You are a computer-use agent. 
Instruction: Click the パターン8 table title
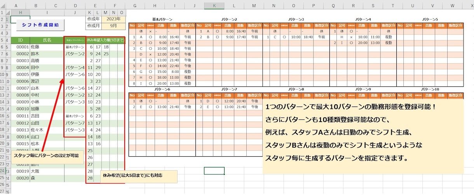(x=296, y=90)
